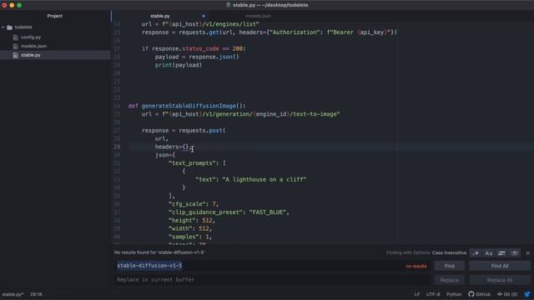The image size is (534, 300).
Task: Click the red close window button
Action: 4,5
